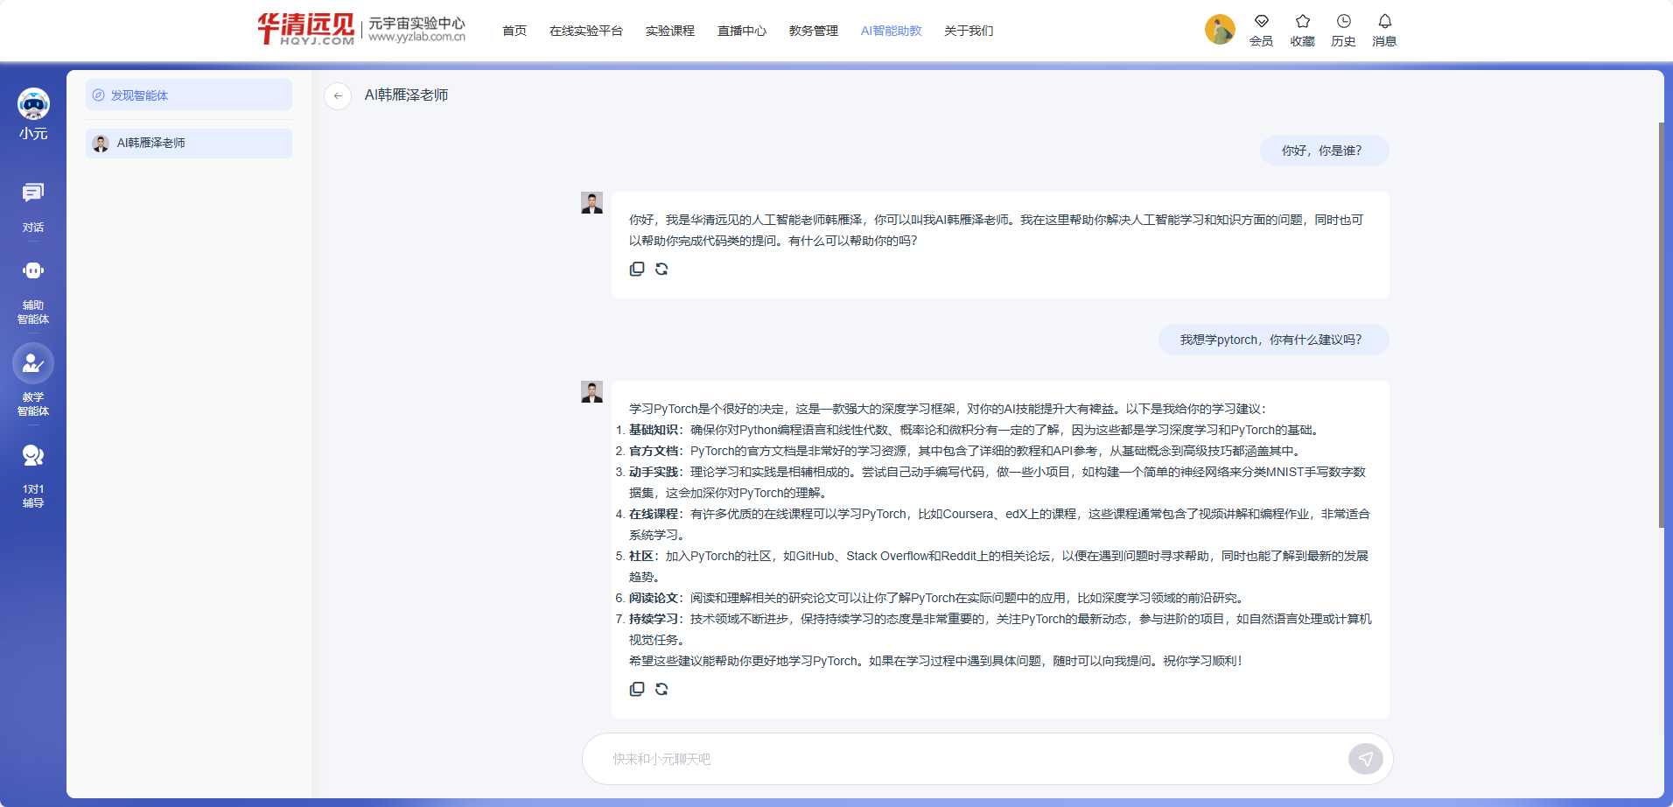1673x807 pixels.
Task: Regenerate the PyTorch advice response
Action: 661,689
